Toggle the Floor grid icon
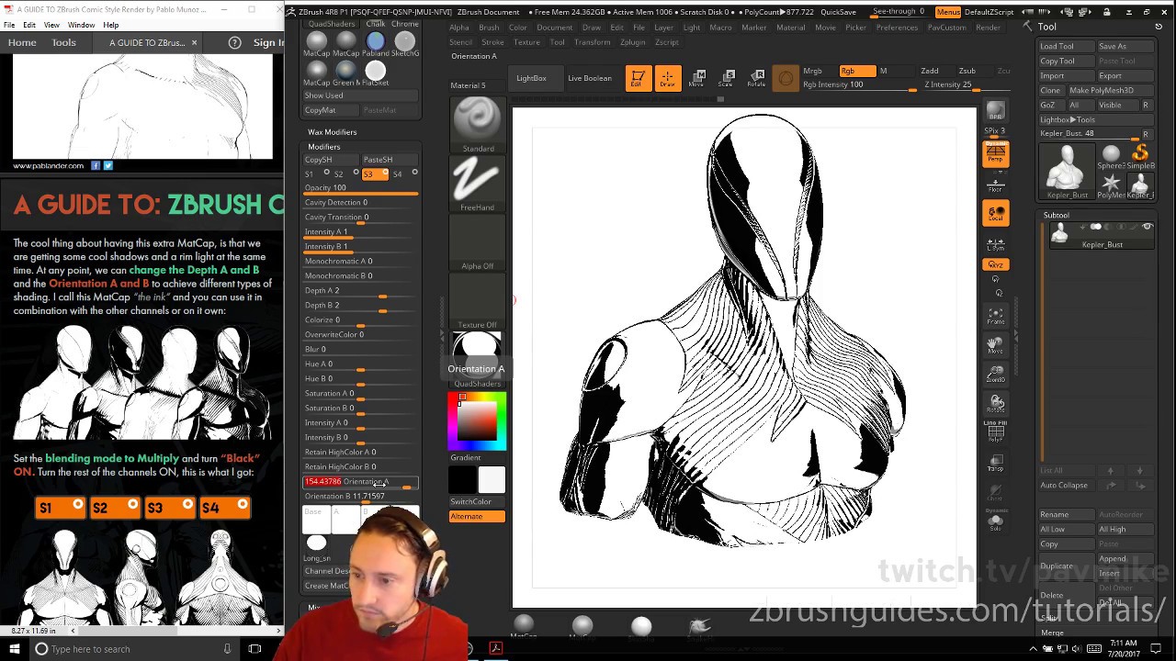The image size is (1176, 661). (996, 185)
